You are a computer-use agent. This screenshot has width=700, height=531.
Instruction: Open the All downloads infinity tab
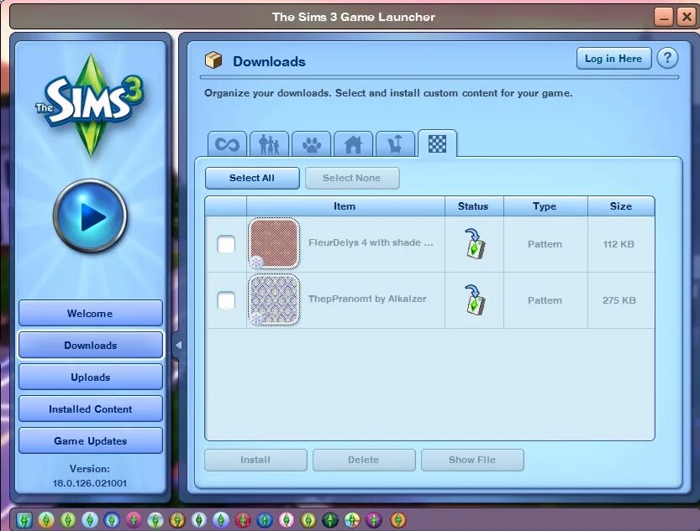pyautogui.click(x=227, y=144)
